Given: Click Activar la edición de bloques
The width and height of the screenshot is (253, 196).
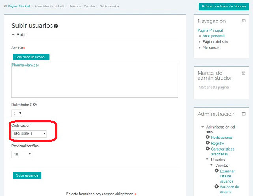Looking at the screenshot, I should (224, 6).
